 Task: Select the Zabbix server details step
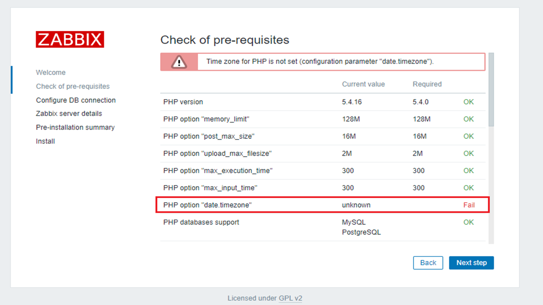[x=69, y=113]
